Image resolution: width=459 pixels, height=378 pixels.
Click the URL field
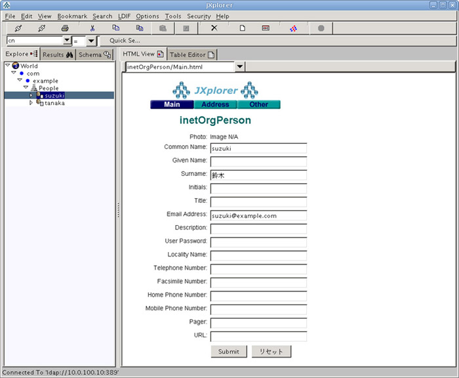(x=258, y=337)
